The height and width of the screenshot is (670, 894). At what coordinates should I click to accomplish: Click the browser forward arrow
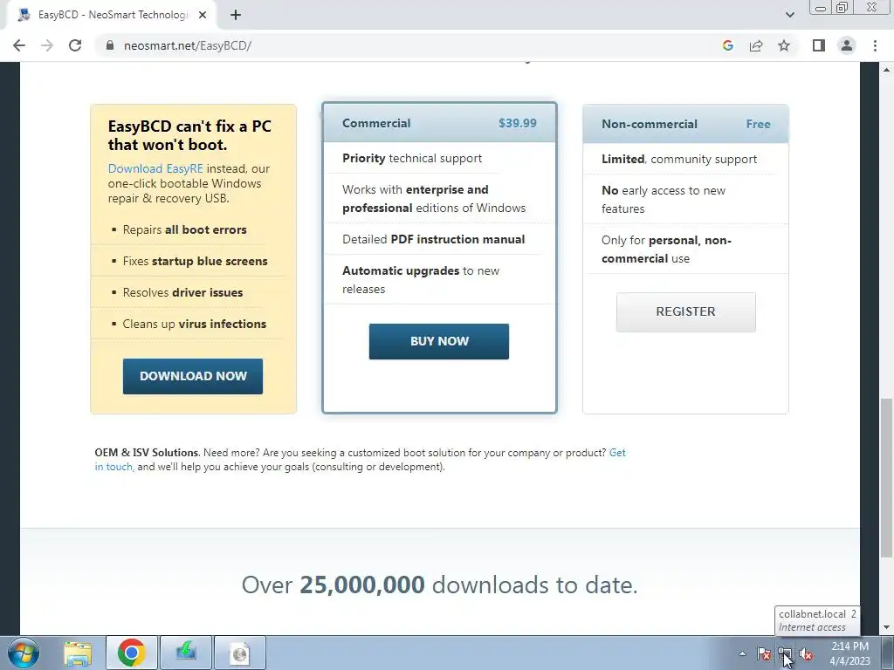coord(47,45)
